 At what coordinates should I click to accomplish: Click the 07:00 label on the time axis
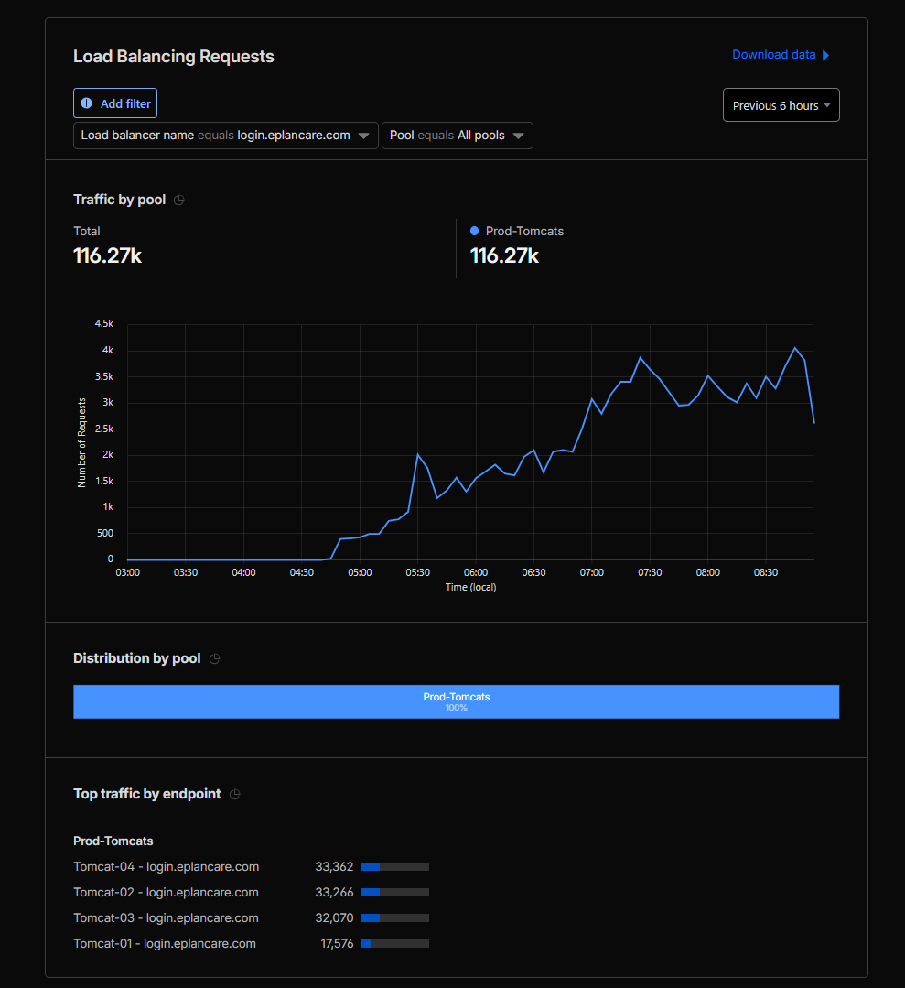pos(592,572)
